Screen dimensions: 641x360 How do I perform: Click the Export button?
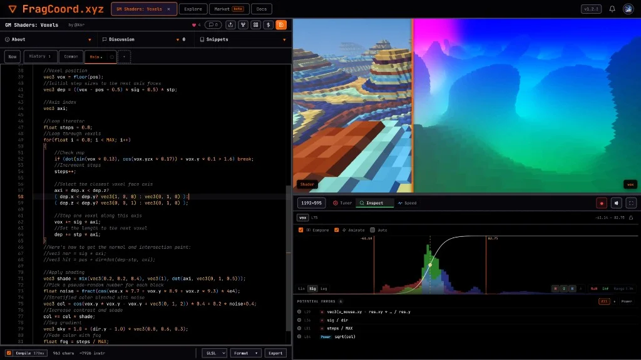[x=275, y=353]
